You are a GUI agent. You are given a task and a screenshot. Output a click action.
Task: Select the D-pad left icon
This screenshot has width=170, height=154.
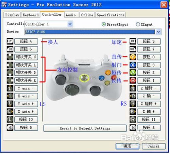10,65
